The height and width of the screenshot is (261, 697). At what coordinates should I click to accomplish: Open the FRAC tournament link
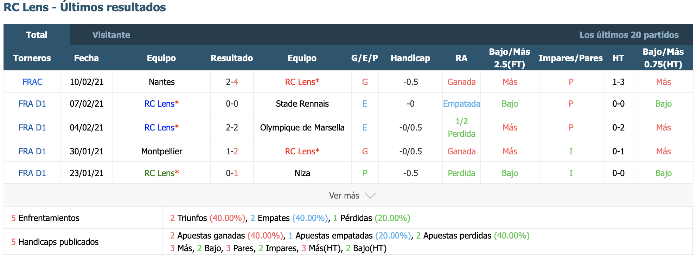pos(32,82)
